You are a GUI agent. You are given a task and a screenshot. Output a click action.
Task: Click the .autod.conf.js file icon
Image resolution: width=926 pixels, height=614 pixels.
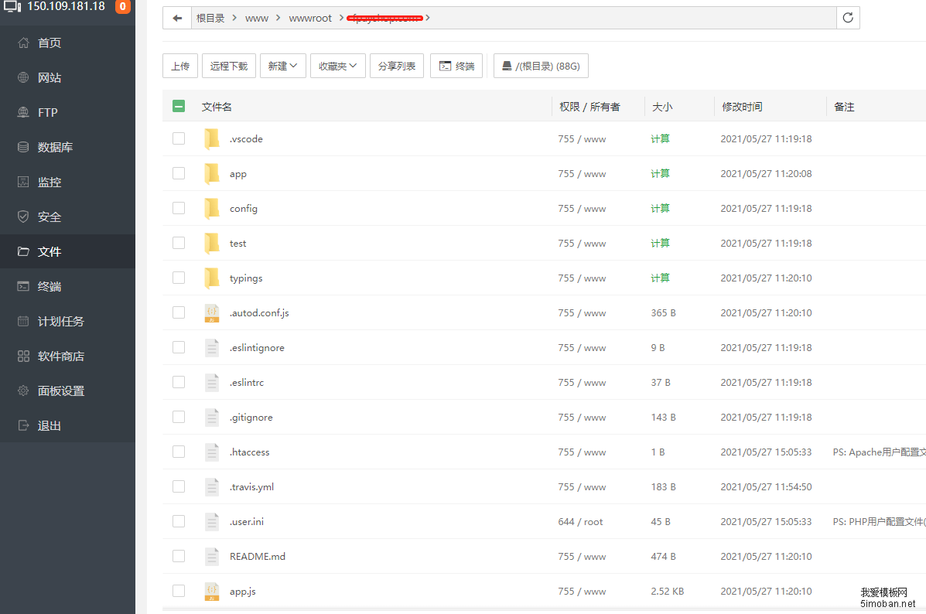[212, 313]
